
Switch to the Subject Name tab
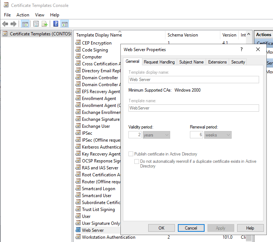pyautogui.click(x=191, y=62)
